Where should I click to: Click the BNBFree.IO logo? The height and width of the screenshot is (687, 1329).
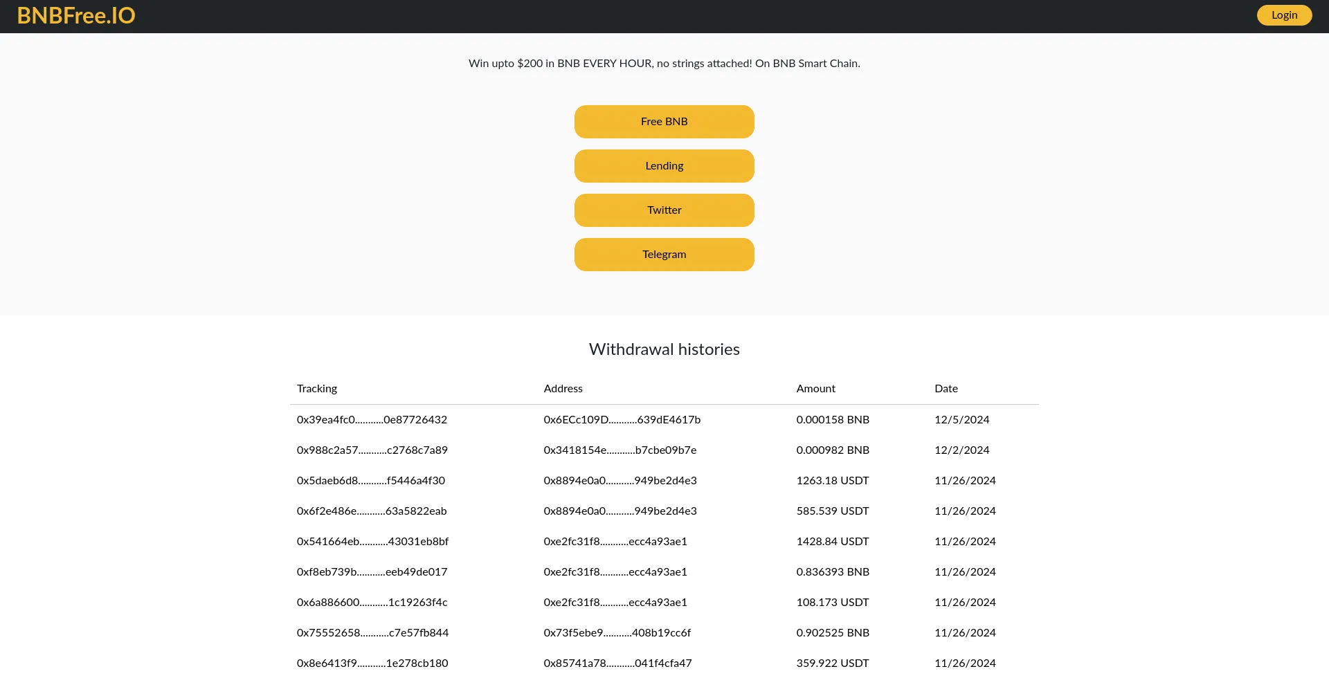76,16
